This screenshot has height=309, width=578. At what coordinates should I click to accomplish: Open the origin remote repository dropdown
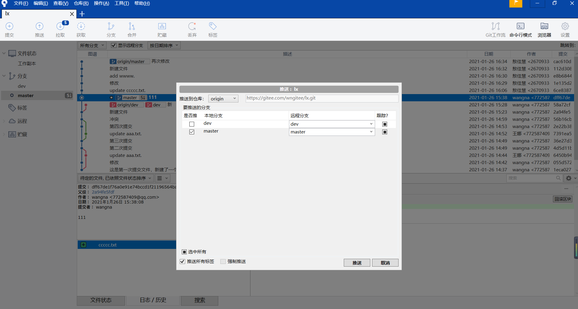point(223,99)
